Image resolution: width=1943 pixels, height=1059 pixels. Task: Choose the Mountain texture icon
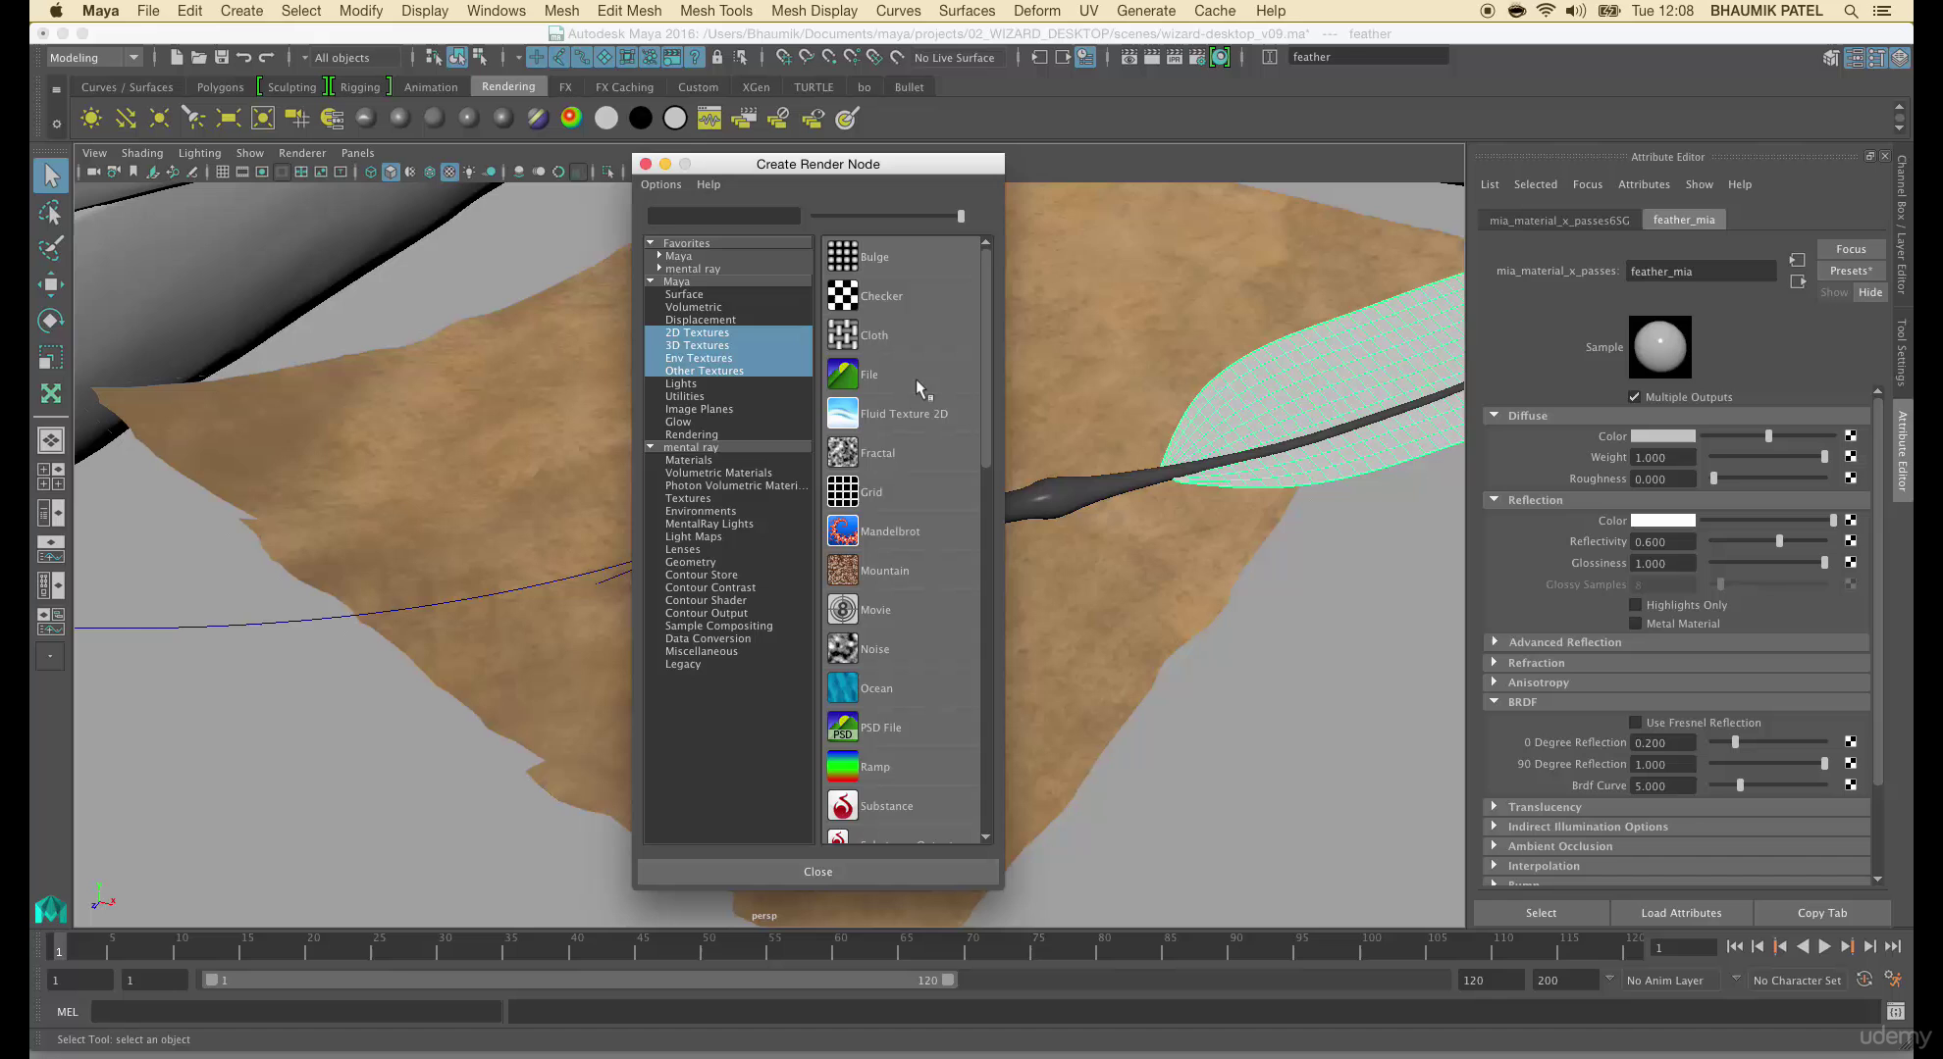pyautogui.click(x=842, y=570)
